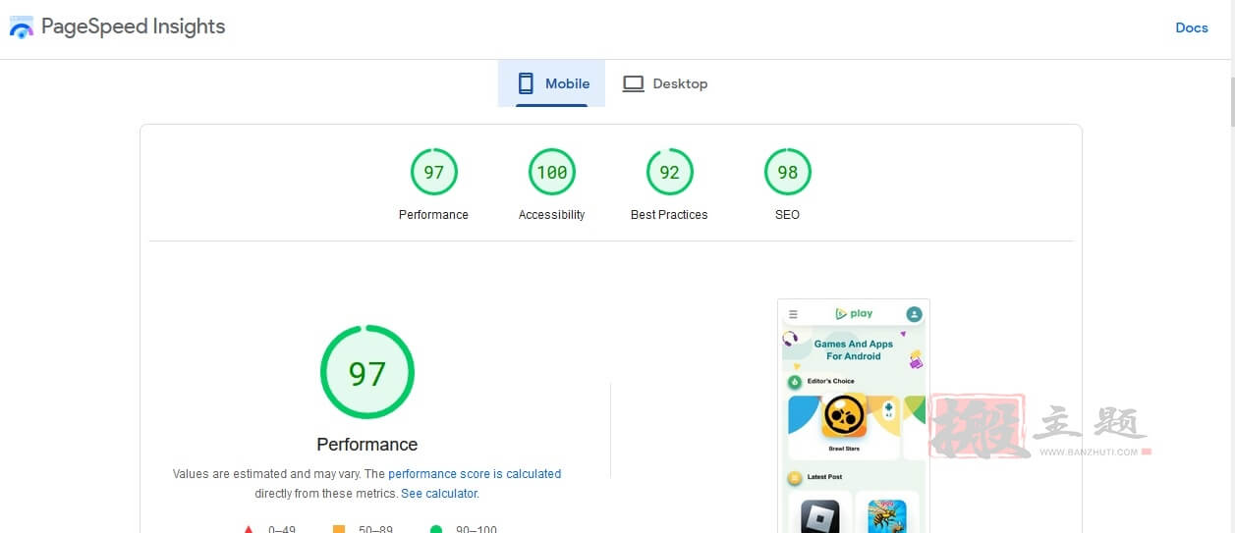Click the user avatar icon in the preview

click(914, 314)
